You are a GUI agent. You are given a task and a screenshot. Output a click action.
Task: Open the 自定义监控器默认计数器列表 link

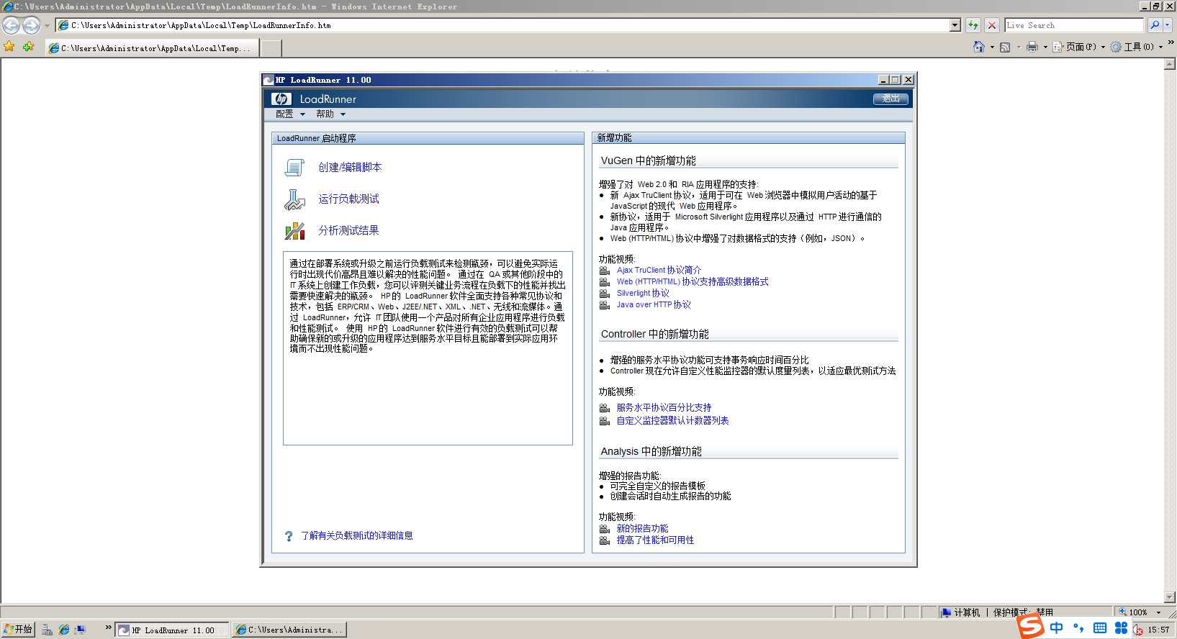coord(673,421)
